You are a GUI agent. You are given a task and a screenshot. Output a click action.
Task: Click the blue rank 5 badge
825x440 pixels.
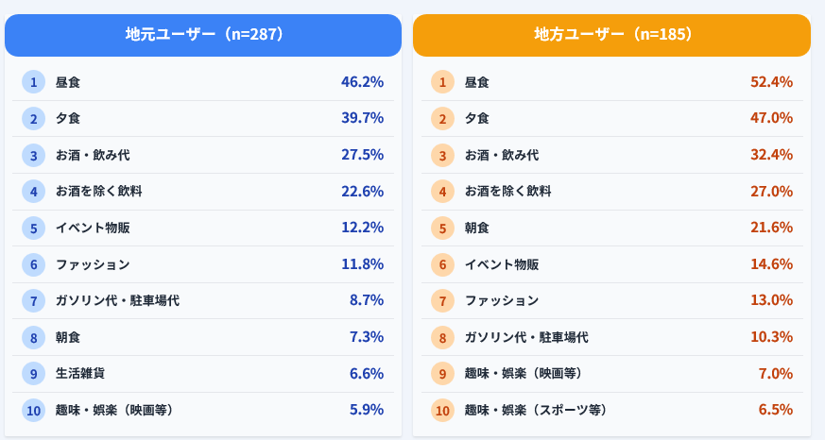pyautogui.click(x=33, y=228)
